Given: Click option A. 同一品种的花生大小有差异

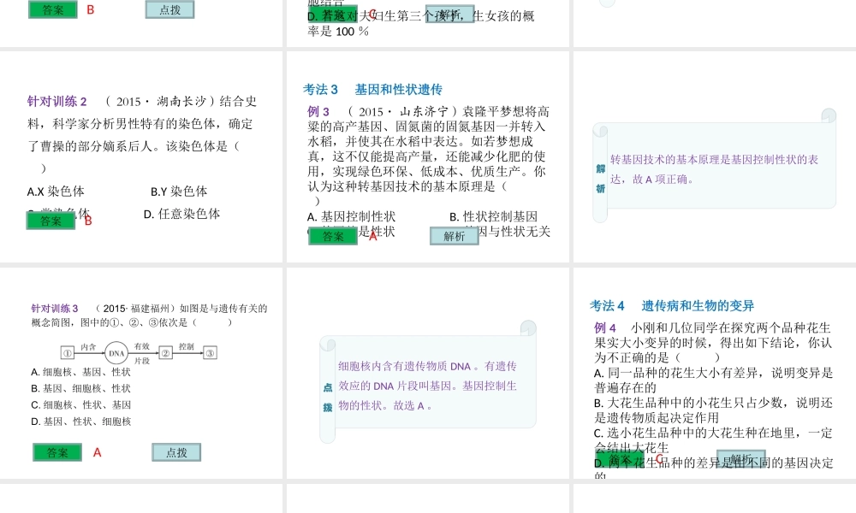Looking at the screenshot, I should pyautogui.click(x=713, y=380).
